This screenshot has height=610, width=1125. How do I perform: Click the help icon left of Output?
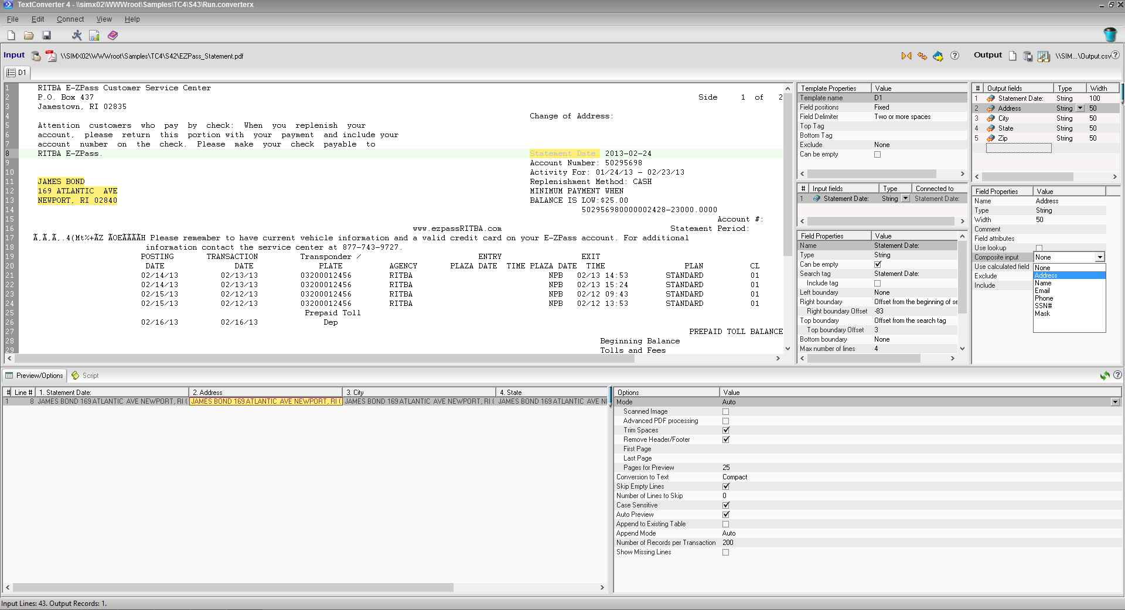click(954, 56)
